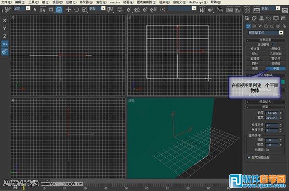Toggle the 生成贴图坐标 checkbox
The width and height of the screenshot is (289, 191).
pyautogui.click(x=249, y=157)
